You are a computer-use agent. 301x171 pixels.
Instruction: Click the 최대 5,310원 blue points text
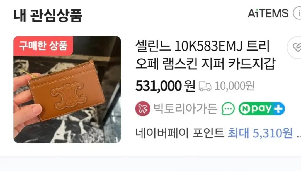pyautogui.click(x=260, y=133)
